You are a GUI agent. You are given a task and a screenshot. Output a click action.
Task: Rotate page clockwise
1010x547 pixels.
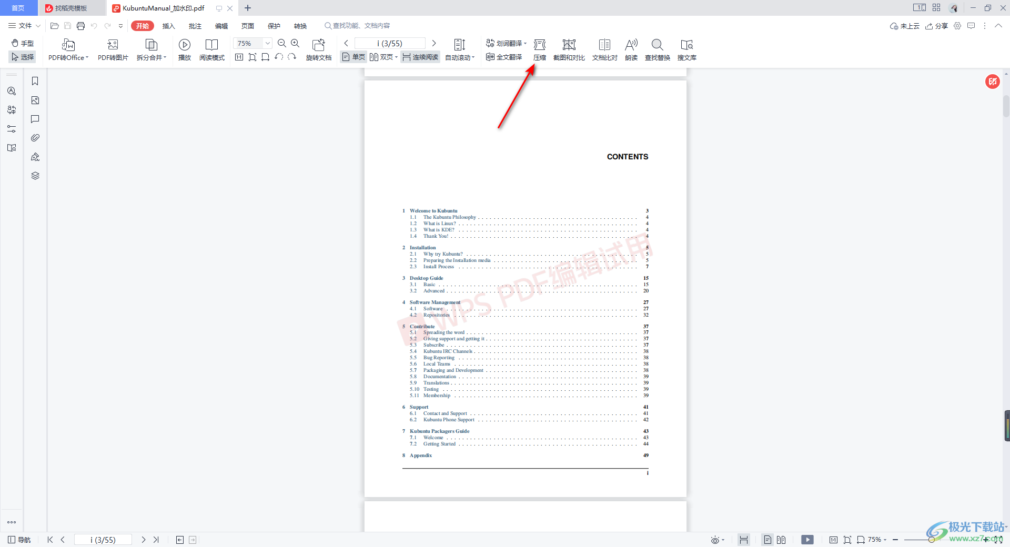point(292,57)
